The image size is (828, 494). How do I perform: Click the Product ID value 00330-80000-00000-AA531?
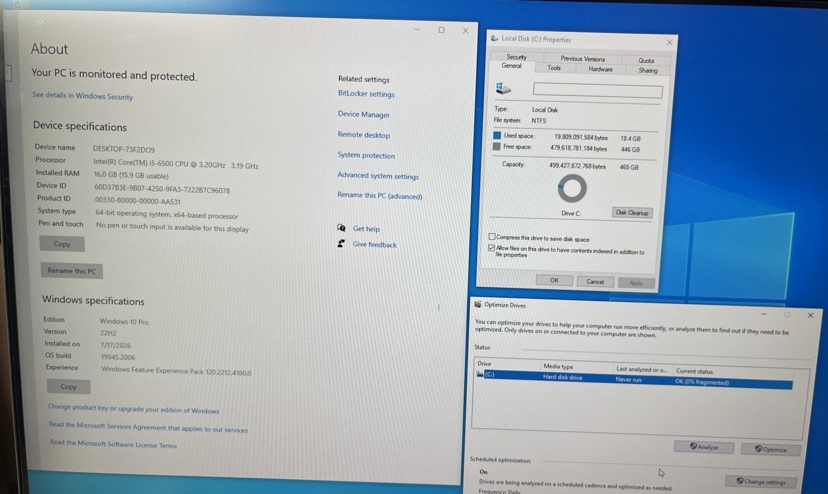point(137,201)
